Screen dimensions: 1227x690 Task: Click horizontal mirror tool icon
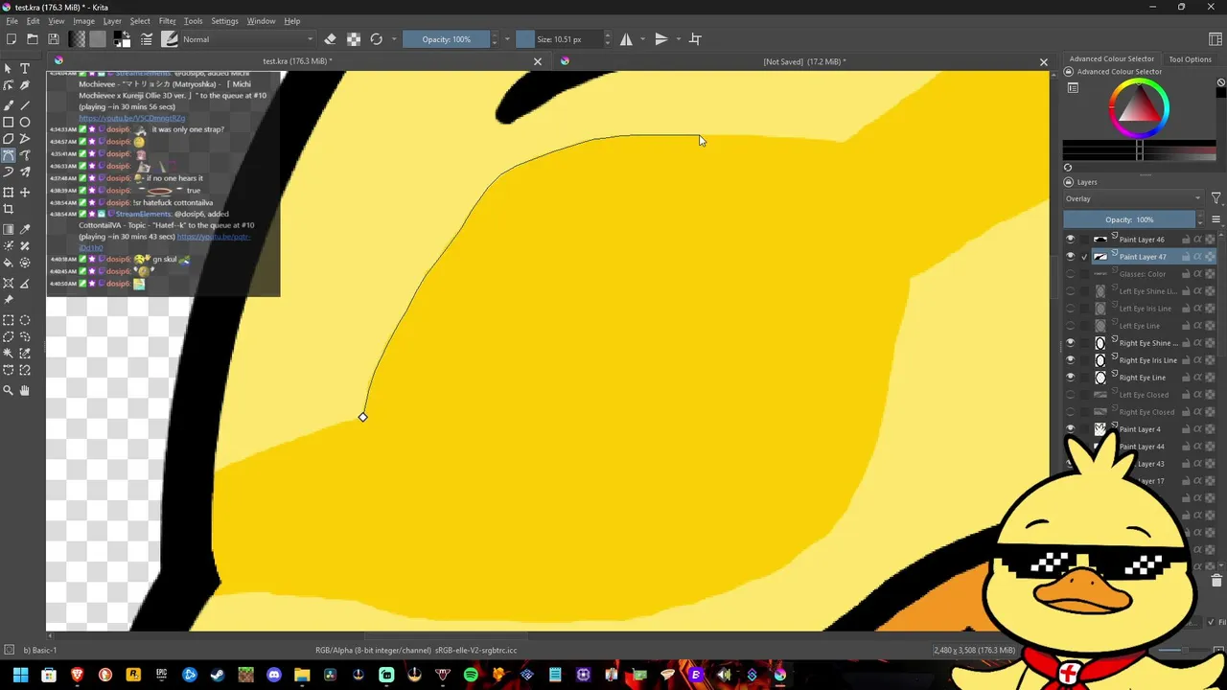[626, 39]
